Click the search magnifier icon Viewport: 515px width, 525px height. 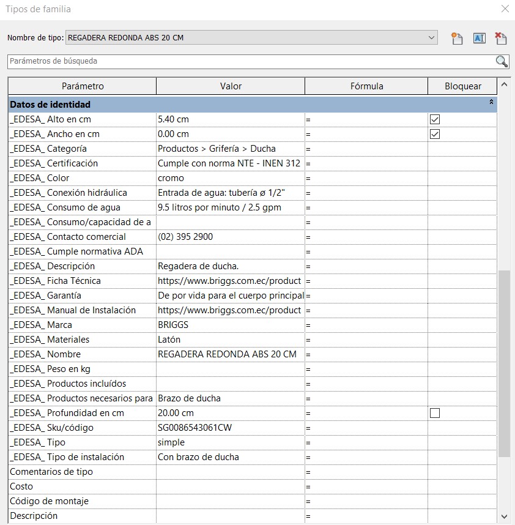[502, 61]
